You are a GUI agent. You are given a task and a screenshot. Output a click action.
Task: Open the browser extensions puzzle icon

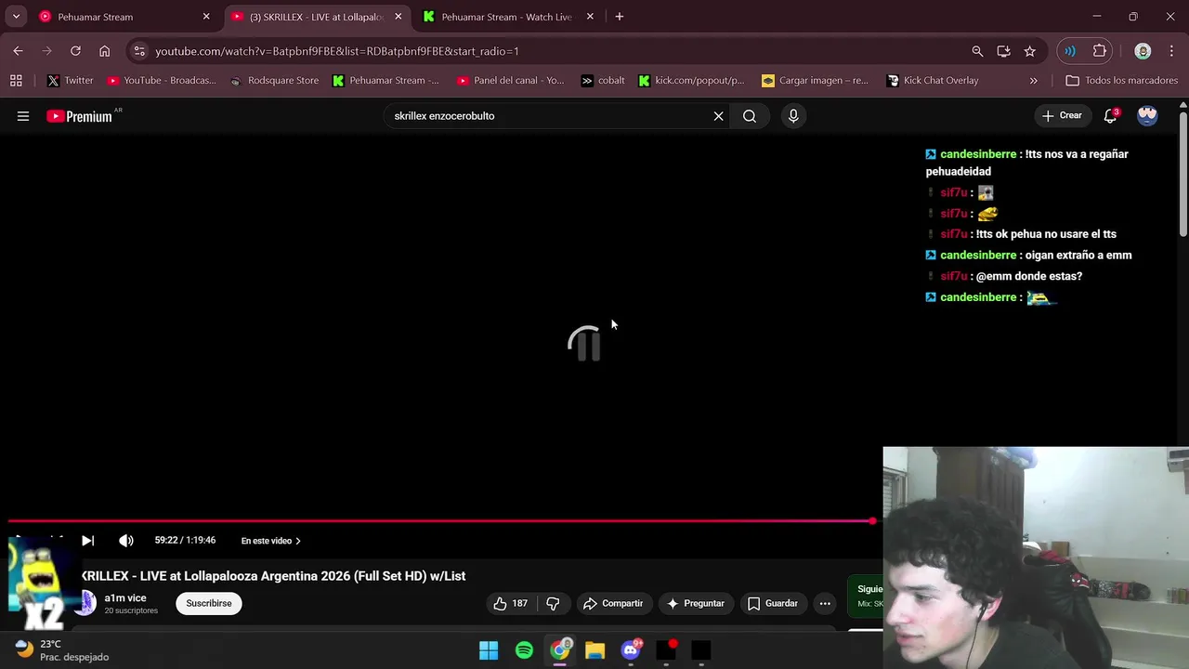[x=1100, y=51]
